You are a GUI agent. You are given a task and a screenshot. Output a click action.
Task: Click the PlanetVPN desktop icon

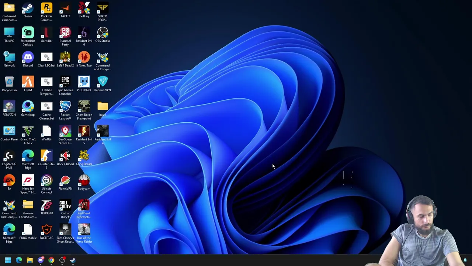click(65, 183)
